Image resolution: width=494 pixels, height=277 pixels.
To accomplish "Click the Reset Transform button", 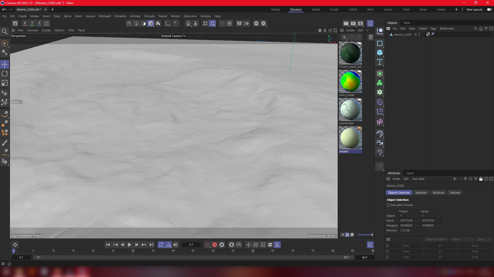I will click(436, 239).
